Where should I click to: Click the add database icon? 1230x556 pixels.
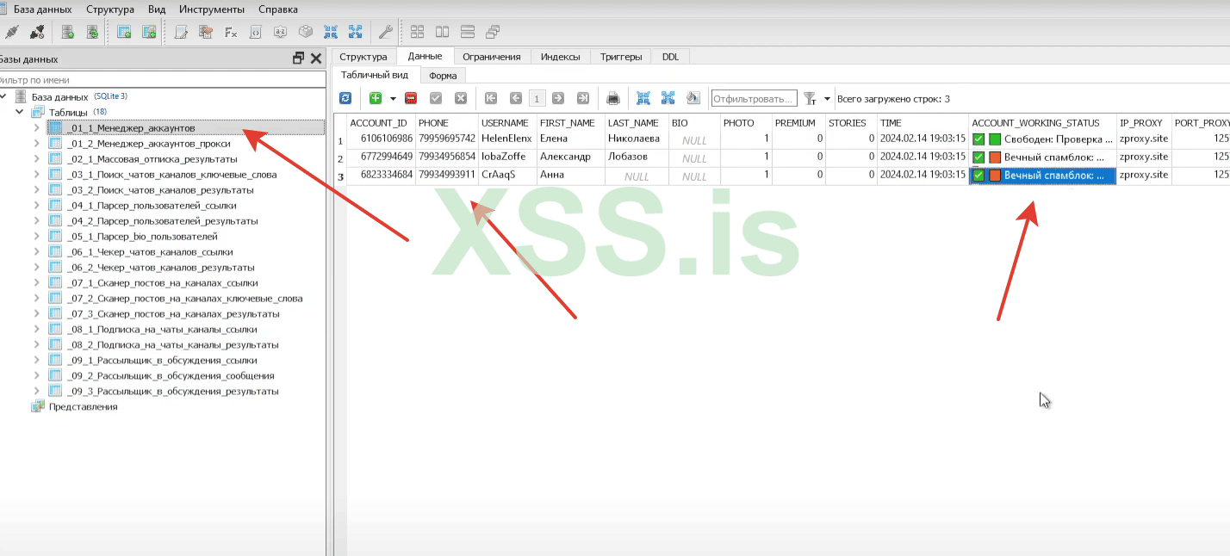[x=67, y=32]
